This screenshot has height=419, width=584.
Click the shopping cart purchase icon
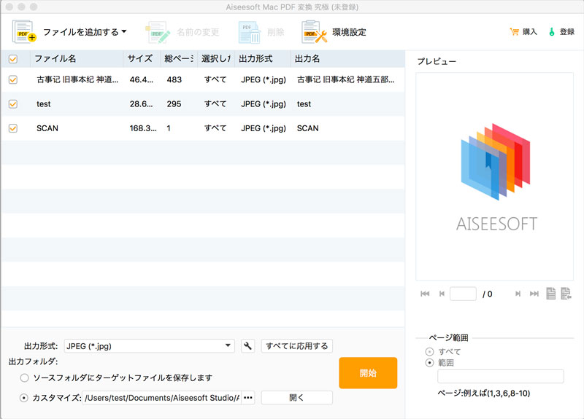pyautogui.click(x=514, y=32)
